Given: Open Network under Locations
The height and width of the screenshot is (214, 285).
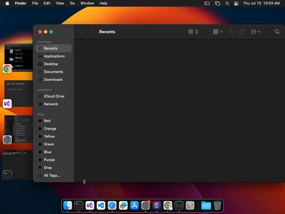Looking at the screenshot, I should (x=54, y=104).
